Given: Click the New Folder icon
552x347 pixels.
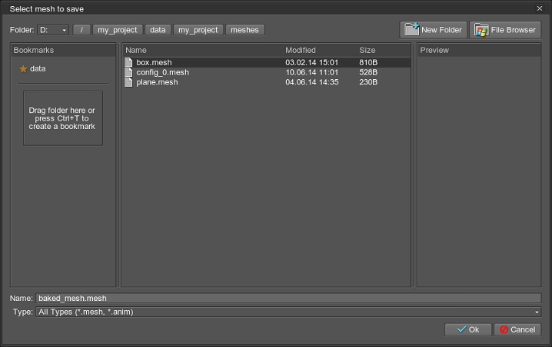Looking at the screenshot, I should (x=411, y=30).
